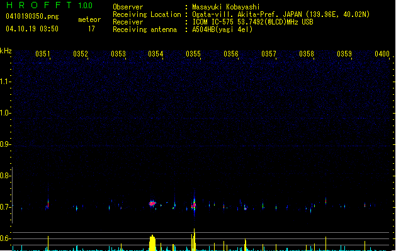The height and width of the screenshot is (251, 396).
Task: Click the 1.1 kHz axis label
Action: pyautogui.click(x=5, y=82)
